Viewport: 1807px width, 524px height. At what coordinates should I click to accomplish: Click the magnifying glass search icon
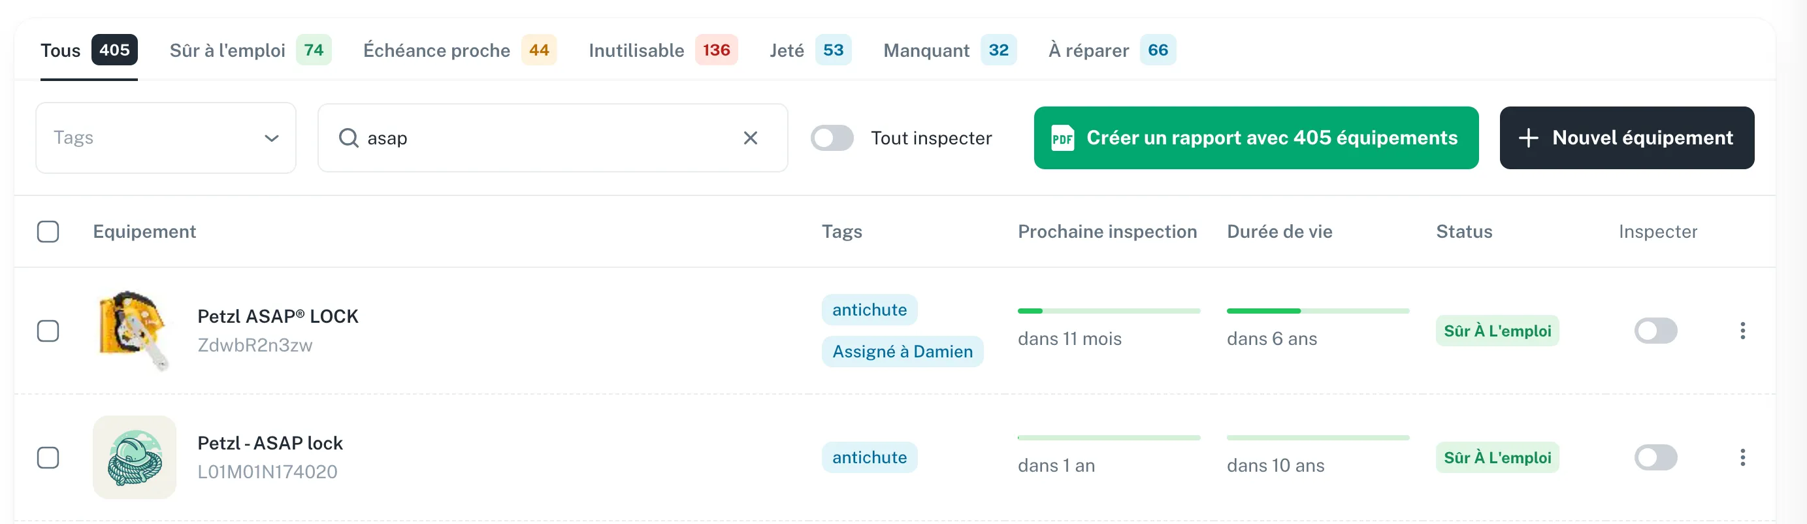click(x=349, y=139)
